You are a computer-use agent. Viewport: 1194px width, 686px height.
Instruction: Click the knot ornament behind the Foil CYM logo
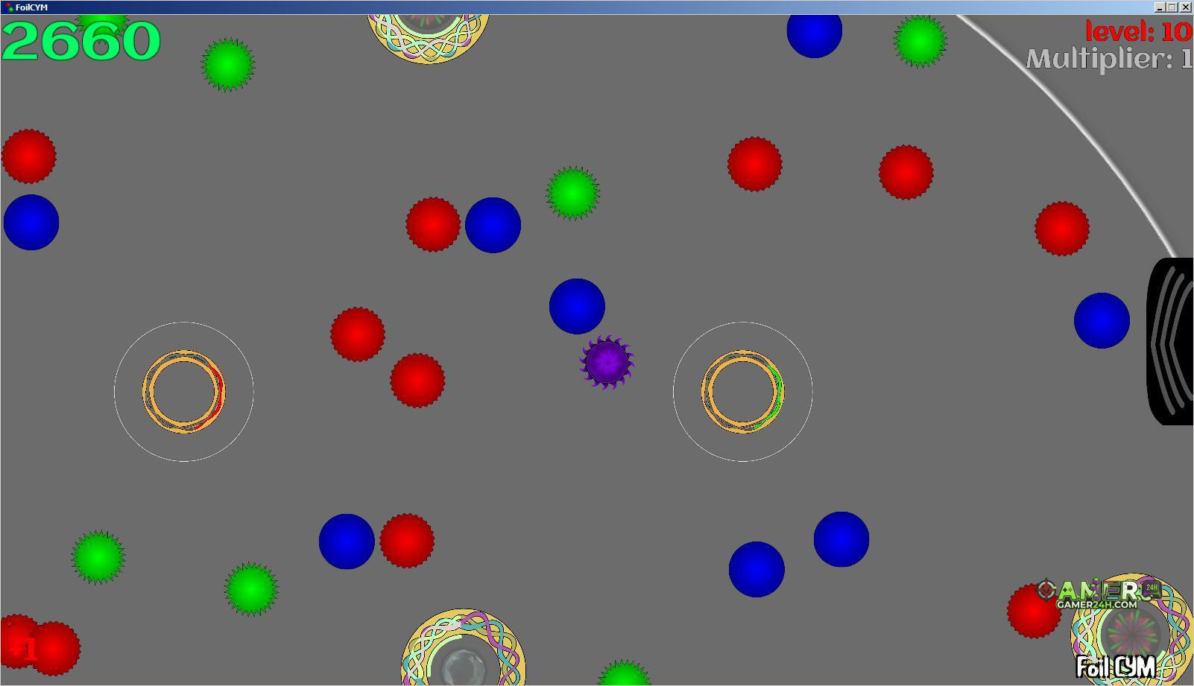tap(1131, 629)
